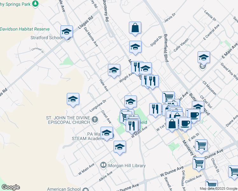The height and width of the screenshot is (191, 238).
Task: Click the Cll Mazatan street label
Action: [x=209, y=88]
